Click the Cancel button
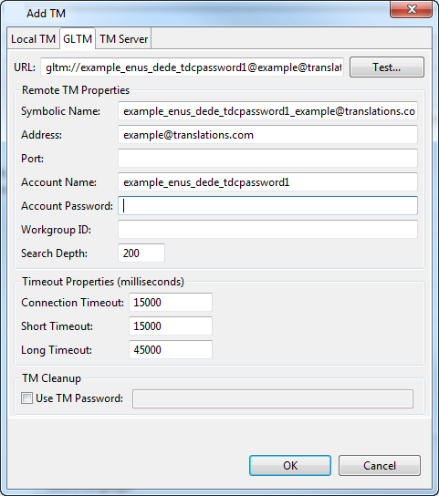The height and width of the screenshot is (496, 439). click(x=380, y=465)
